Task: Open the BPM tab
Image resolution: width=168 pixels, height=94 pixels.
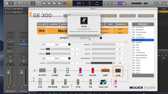Action: (x=122, y=24)
